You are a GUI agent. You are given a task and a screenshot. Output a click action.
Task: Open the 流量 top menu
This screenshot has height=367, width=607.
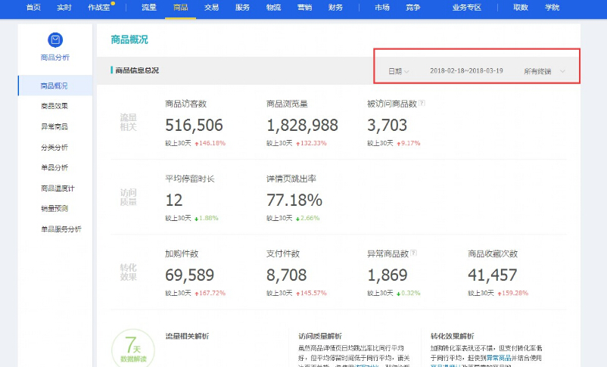click(149, 7)
